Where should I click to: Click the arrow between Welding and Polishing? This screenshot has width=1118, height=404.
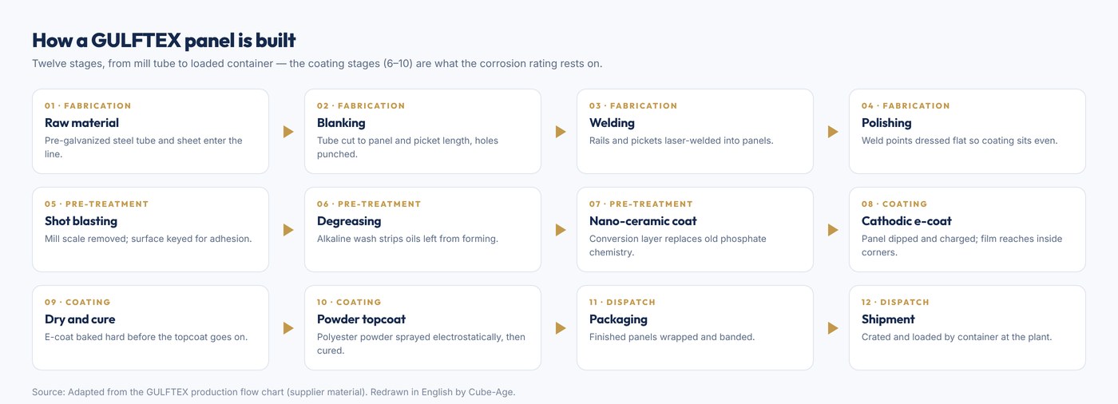(x=833, y=132)
